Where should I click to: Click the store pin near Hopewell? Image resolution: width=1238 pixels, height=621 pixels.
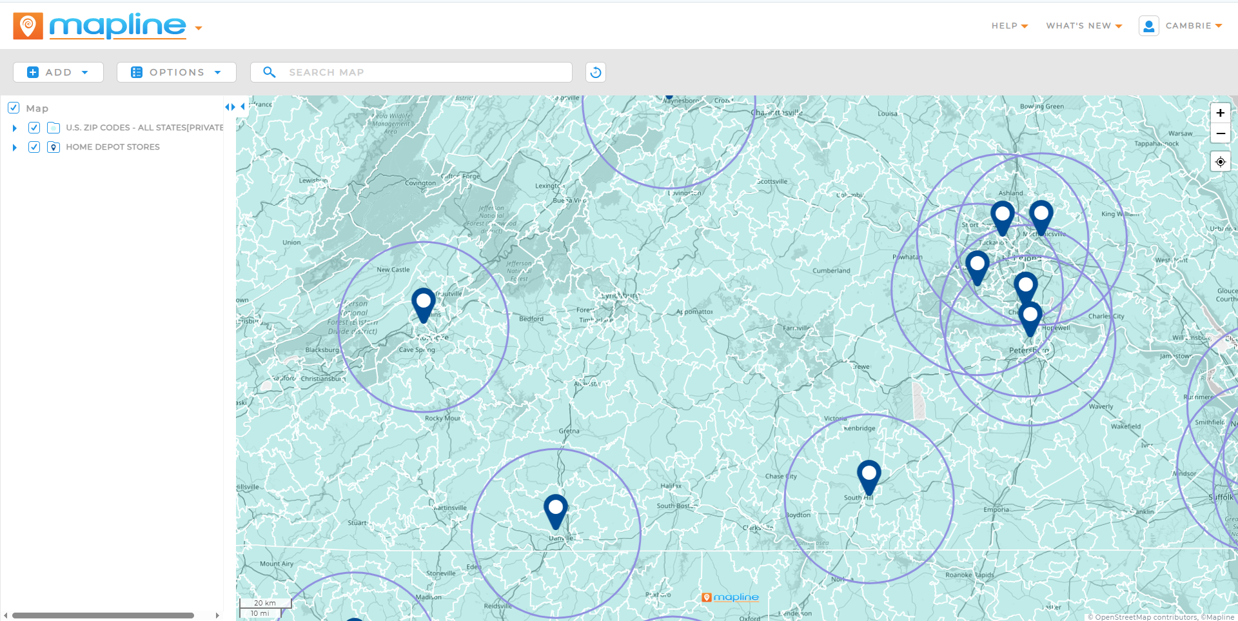(1030, 319)
